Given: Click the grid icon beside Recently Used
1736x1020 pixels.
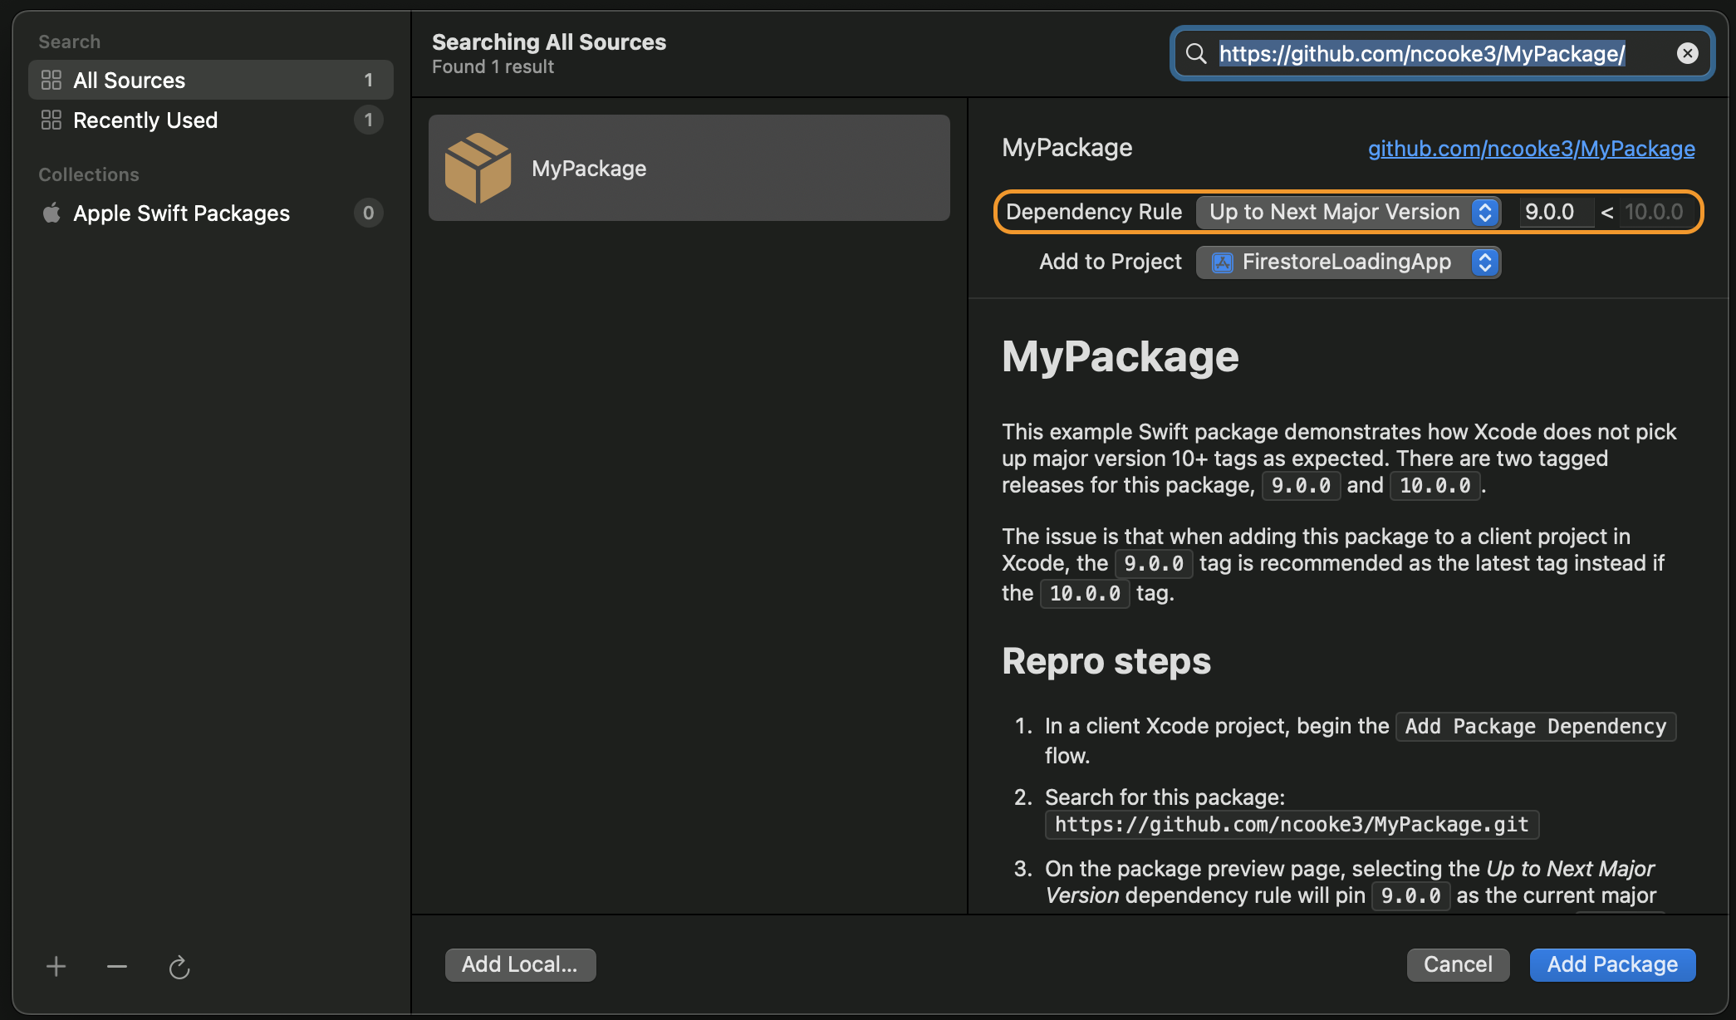Looking at the screenshot, I should [x=51, y=120].
